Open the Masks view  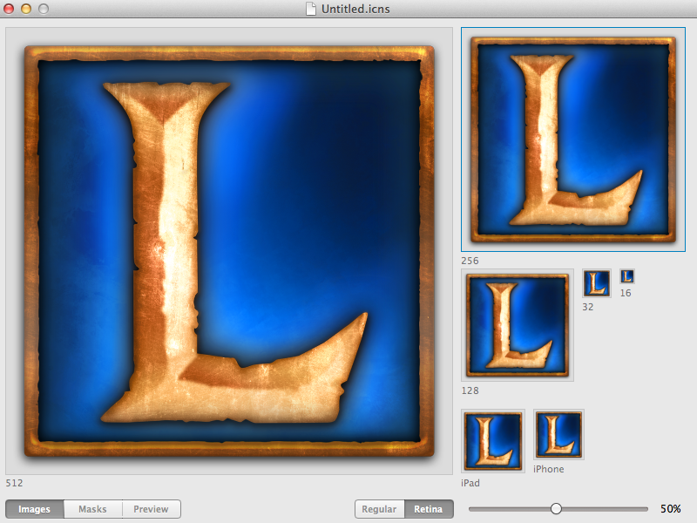click(92, 509)
